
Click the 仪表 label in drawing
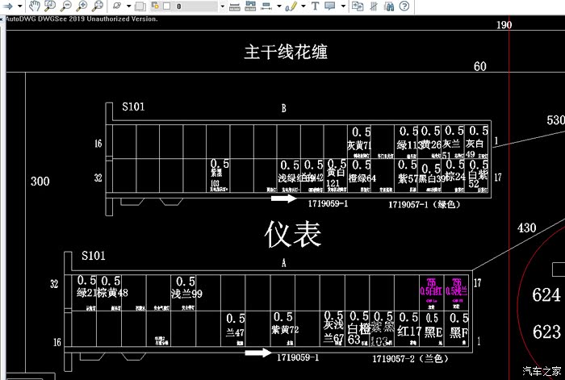[293, 234]
